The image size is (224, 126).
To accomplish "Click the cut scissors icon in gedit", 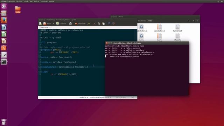I will [x=94, y=23].
